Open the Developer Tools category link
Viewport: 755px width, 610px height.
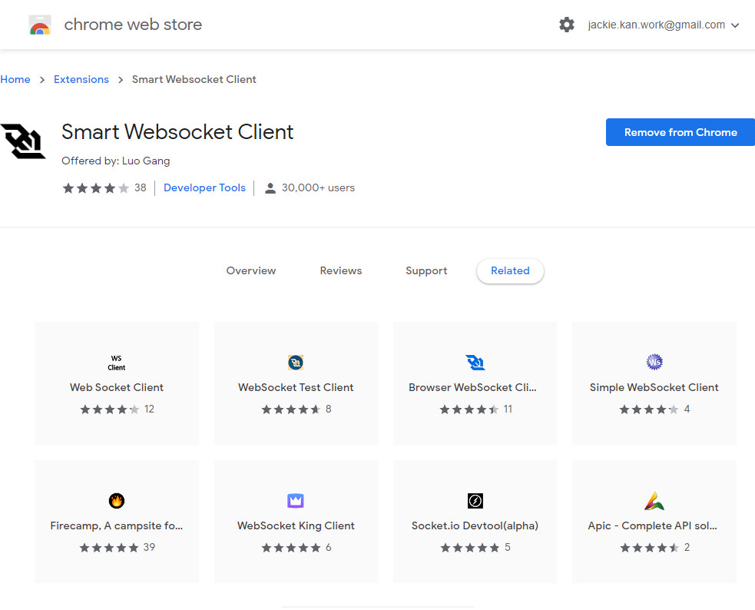(204, 187)
